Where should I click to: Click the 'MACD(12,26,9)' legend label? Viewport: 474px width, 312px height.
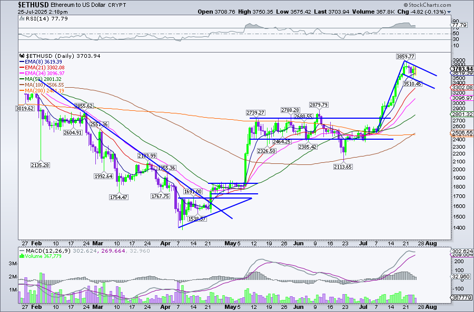(48, 251)
